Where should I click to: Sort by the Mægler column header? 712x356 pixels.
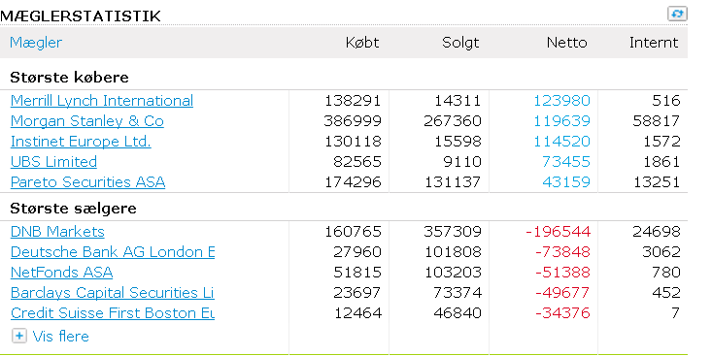tap(36, 42)
